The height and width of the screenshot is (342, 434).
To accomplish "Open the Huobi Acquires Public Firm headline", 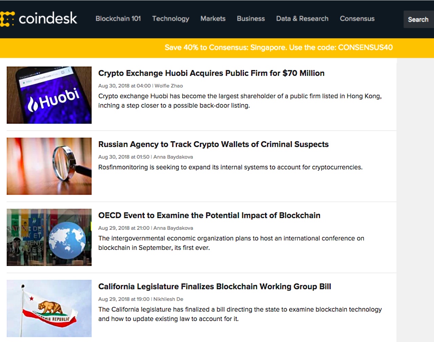I will click(x=211, y=73).
